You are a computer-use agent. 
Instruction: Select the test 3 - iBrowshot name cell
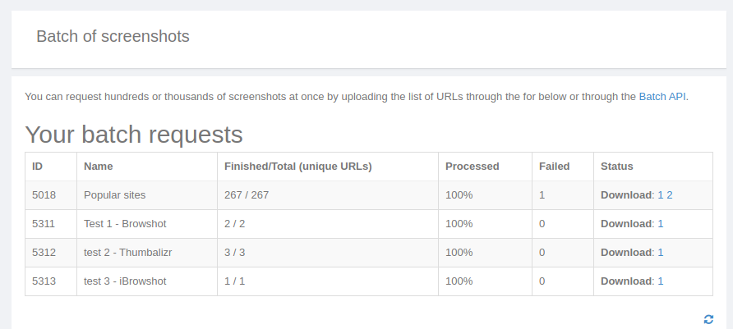click(x=125, y=281)
